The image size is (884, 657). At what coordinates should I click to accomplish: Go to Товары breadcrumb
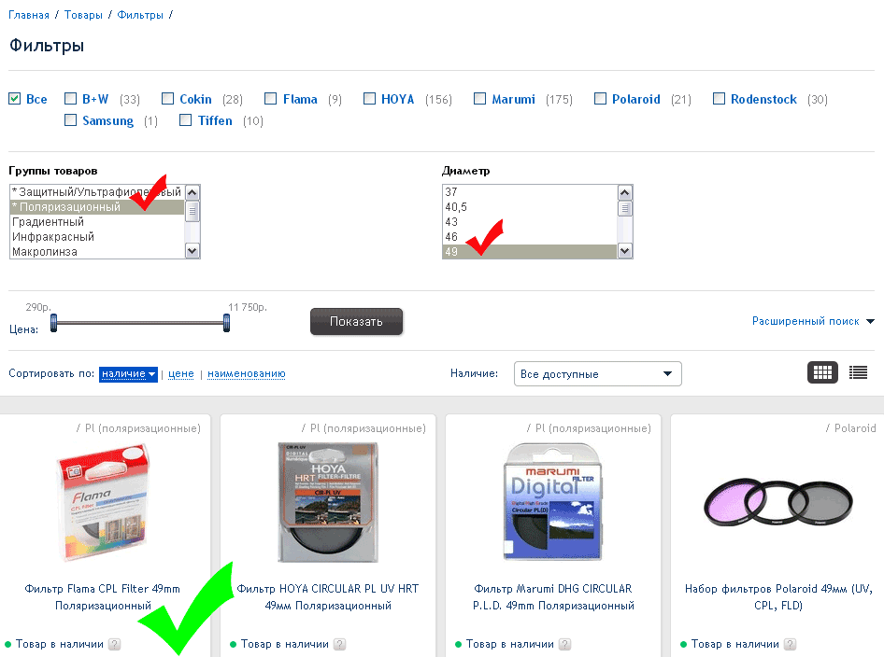(x=83, y=15)
